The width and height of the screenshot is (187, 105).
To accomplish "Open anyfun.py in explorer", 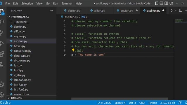I will (x=32, y=36).
